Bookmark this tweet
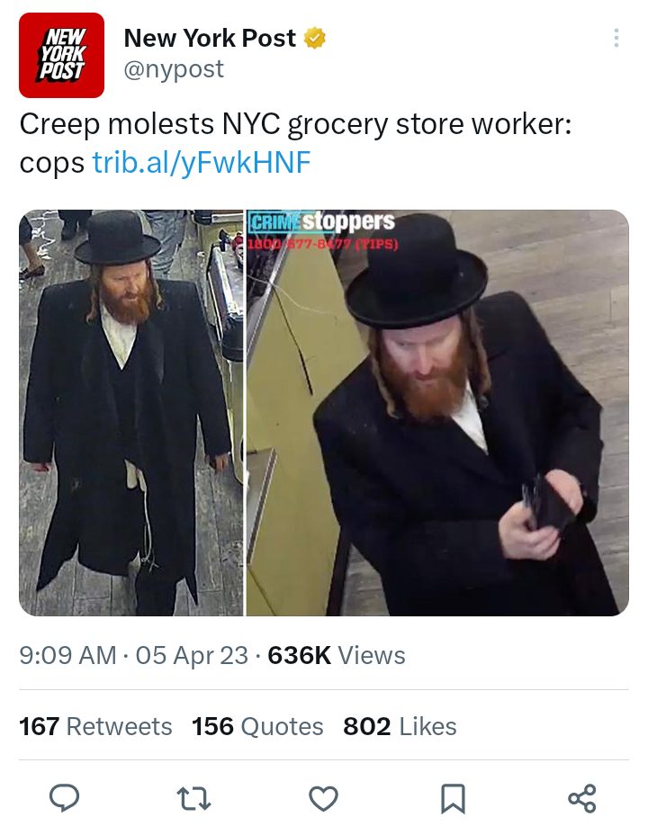The image size is (648, 835). point(453,798)
